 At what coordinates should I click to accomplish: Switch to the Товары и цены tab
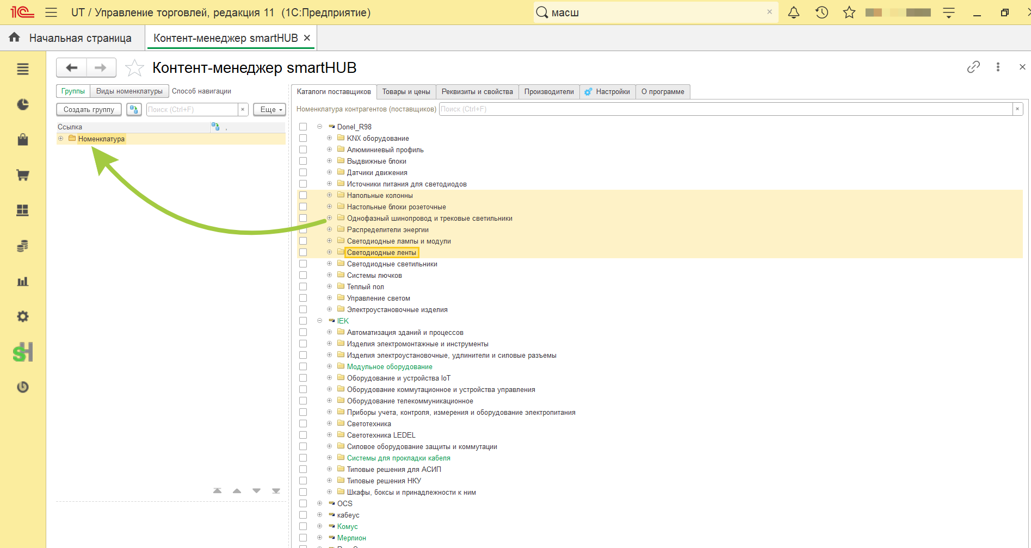(406, 91)
